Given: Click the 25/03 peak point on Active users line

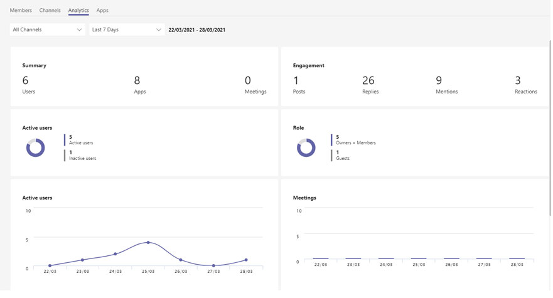Looking at the screenshot, I should click(148, 243).
